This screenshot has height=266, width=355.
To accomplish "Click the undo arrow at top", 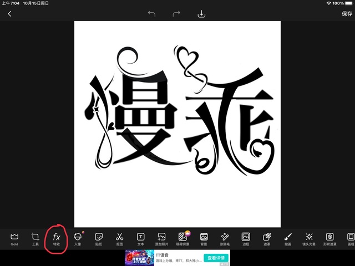I will coord(152,14).
